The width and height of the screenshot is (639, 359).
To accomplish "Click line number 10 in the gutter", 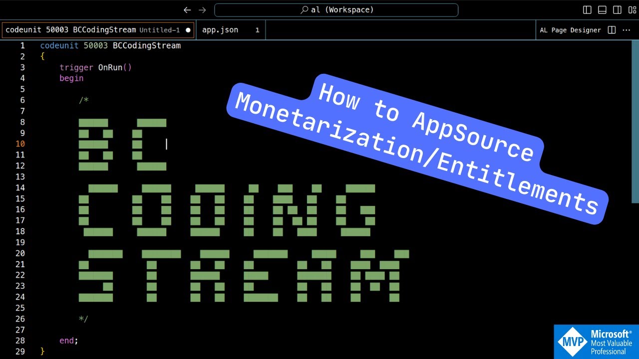I will (x=20, y=144).
